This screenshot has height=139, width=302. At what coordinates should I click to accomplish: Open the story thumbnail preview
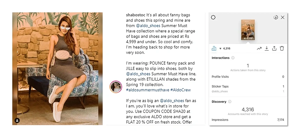click(248, 30)
